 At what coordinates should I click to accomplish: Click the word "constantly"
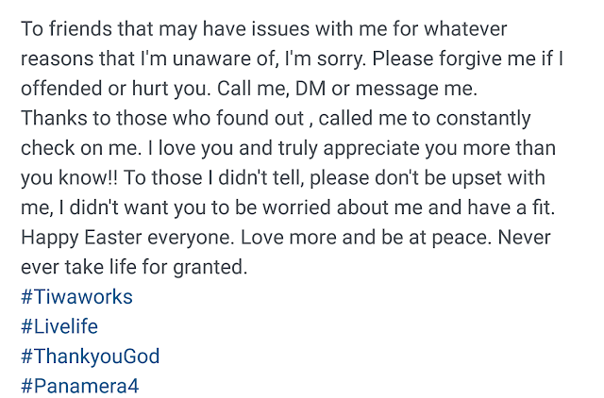[483, 119]
